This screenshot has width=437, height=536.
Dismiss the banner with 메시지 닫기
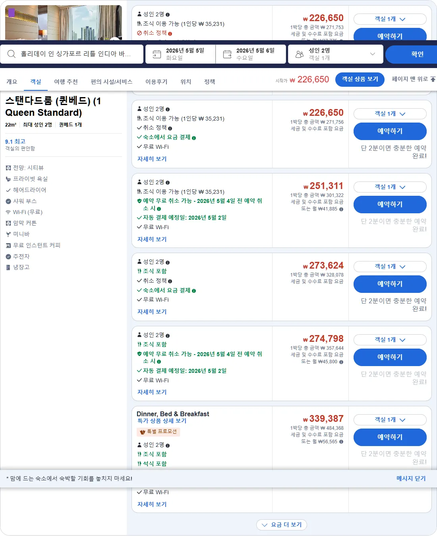pyautogui.click(x=411, y=478)
